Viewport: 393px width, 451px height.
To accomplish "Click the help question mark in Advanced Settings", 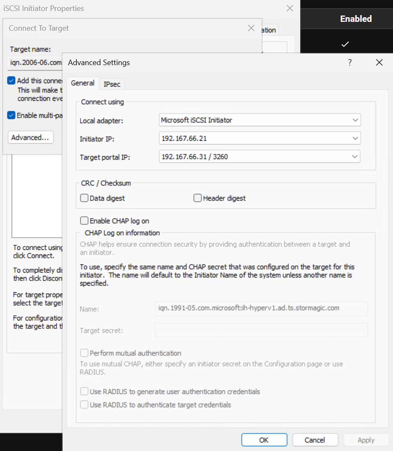I will pos(350,63).
